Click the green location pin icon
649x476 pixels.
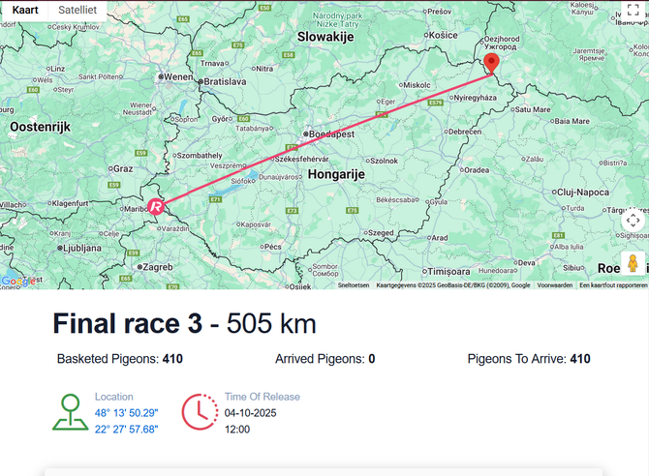click(70, 412)
